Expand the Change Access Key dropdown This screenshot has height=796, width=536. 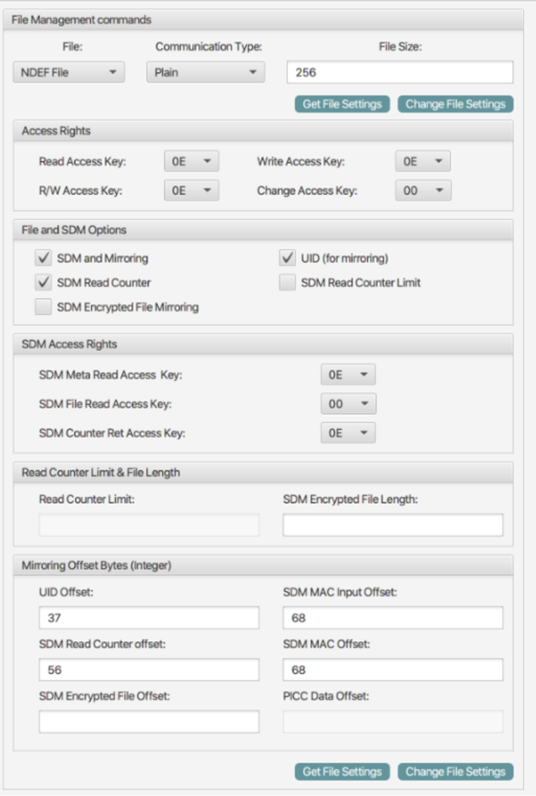423,191
